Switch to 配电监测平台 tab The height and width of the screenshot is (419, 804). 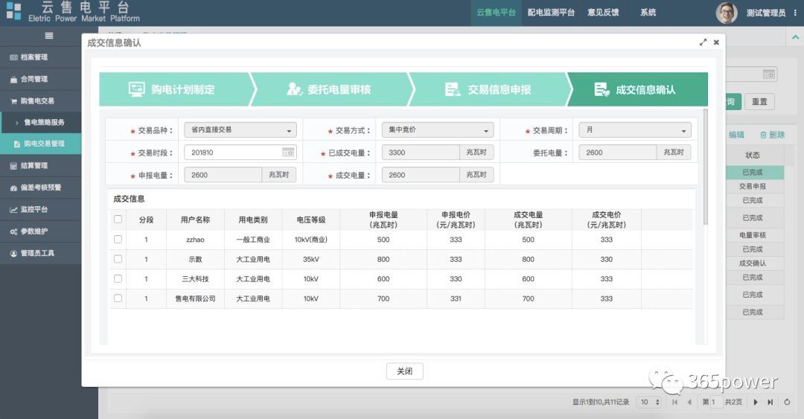(551, 13)
